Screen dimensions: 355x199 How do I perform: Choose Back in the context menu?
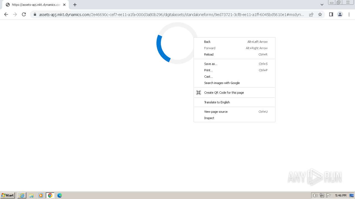(x=234, y=42)
